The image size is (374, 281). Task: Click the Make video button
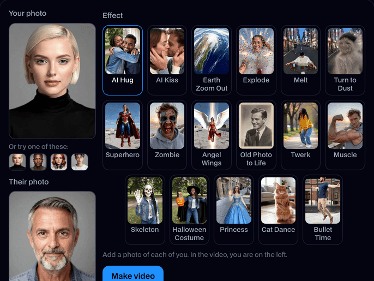[x=133, y=274]
